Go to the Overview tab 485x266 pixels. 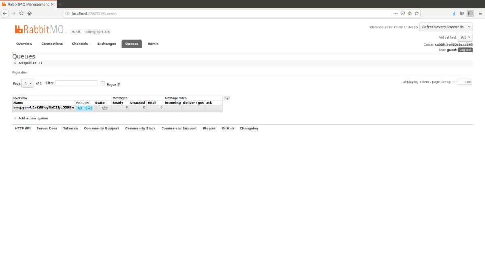click(24, 44)
